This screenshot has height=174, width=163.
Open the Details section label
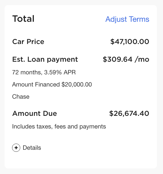pos(32,148)
